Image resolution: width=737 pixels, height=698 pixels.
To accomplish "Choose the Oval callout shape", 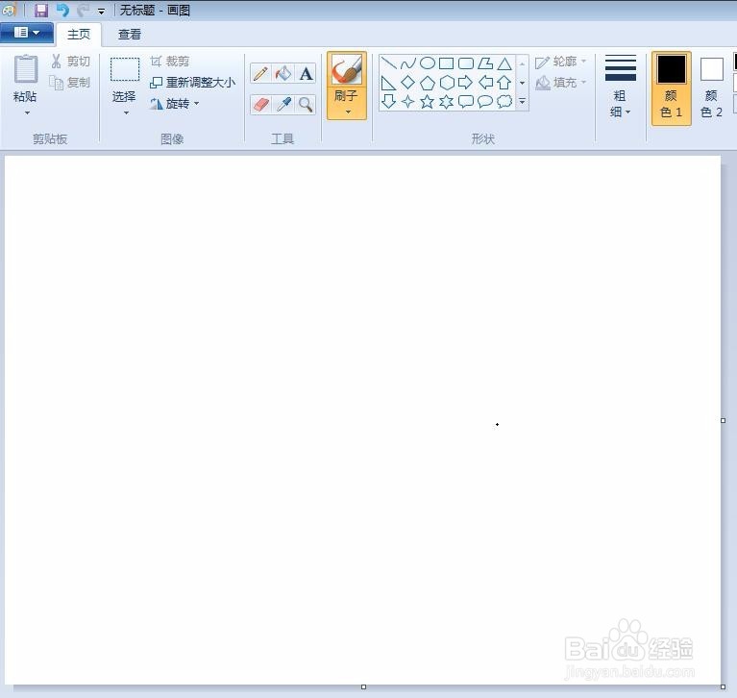I will (x=485, y=101).
